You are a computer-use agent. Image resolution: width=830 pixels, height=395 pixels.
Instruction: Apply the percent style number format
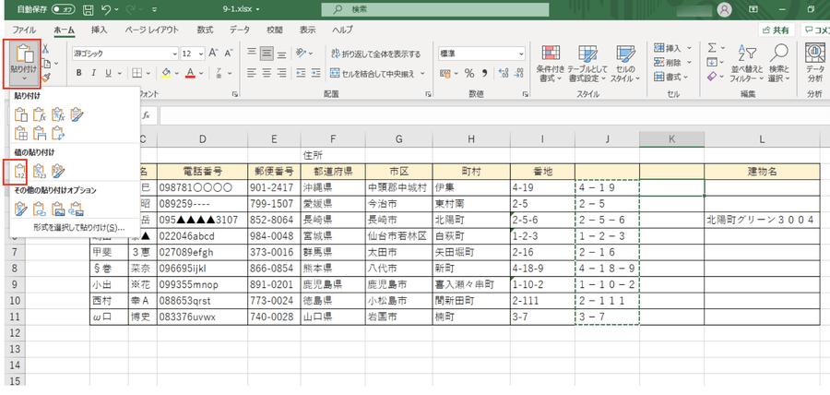point(468,73)
